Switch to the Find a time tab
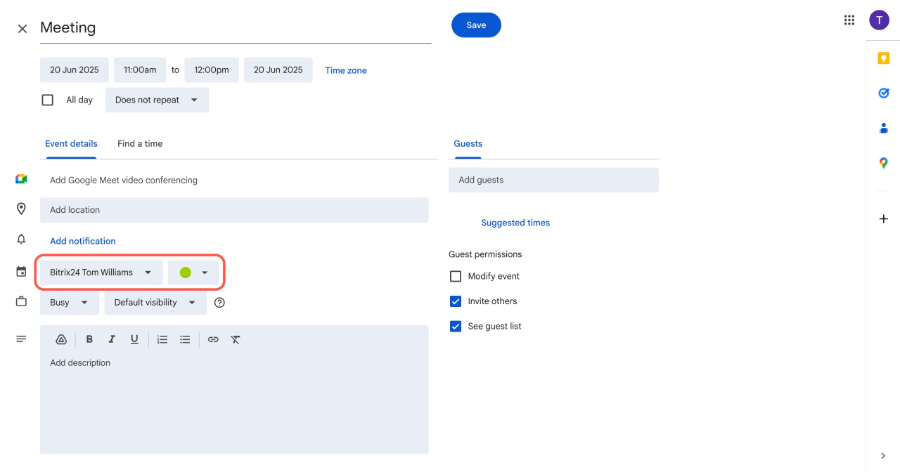 (140, 143)
